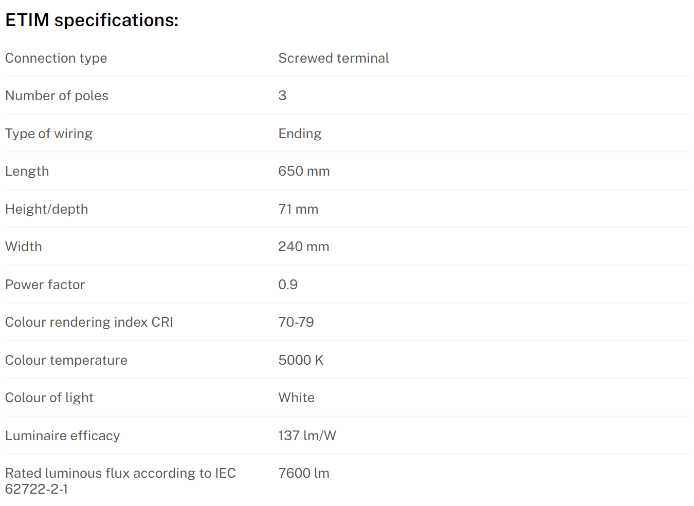Click the ETIM specifications heading
Screen dimensions: 694x506
click(x=92, y=21)
